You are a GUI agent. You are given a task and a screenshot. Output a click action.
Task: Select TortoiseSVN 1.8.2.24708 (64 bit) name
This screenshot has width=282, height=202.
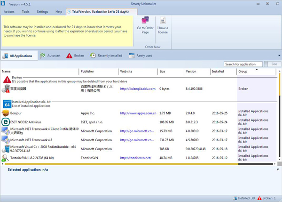[32, 158]
